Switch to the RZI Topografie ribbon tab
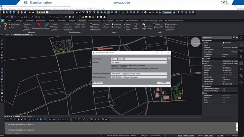244x137 pixels. [x=108, y=21]
